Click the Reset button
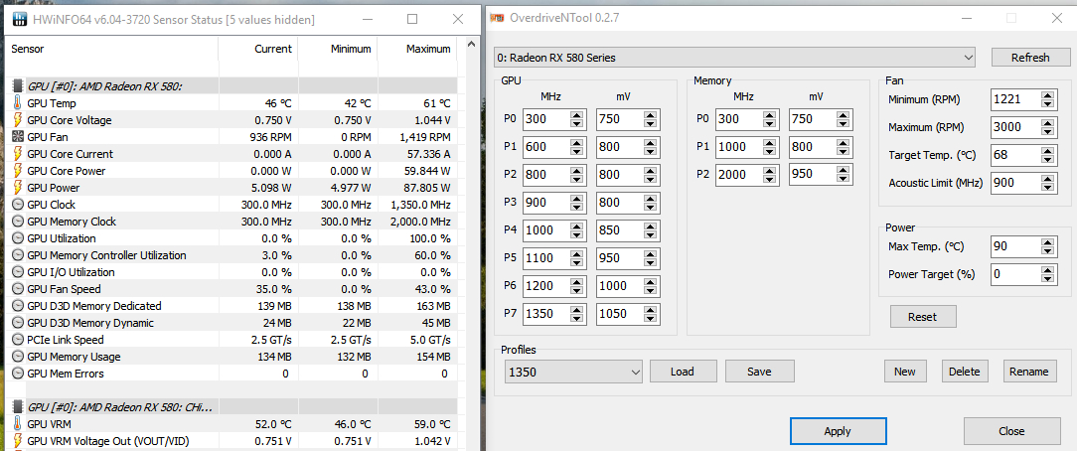1077x451 pixels. [x=922, y=317]
